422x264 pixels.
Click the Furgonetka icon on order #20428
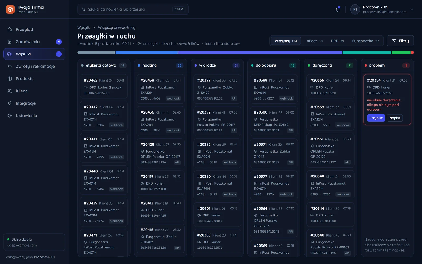point(142,151)
